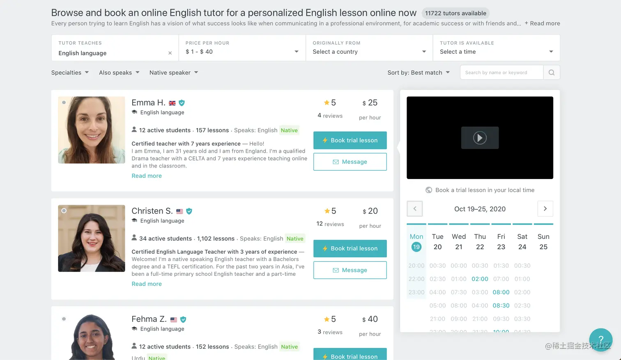Click the 11722 tutors available badge
Screen dimensions: 621x360
click(455, 13)
